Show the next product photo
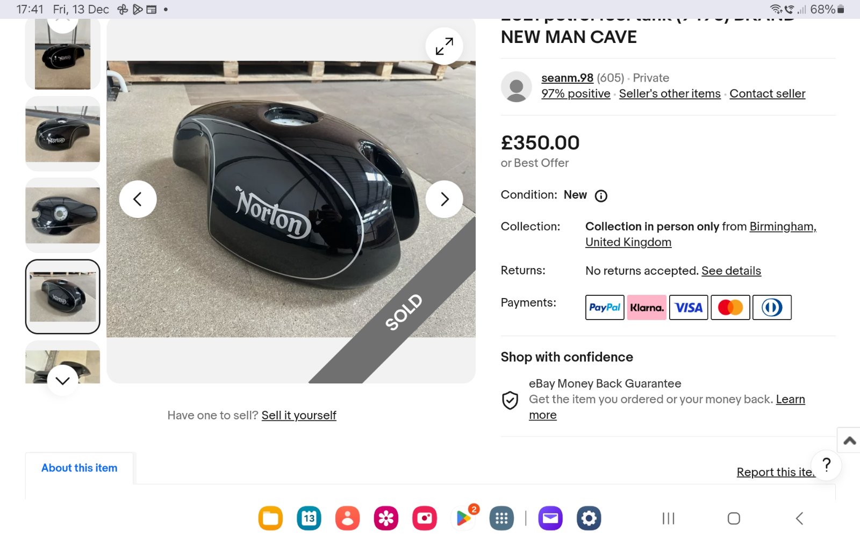Viewport: 860px width, 537px height. pos(444,199)
